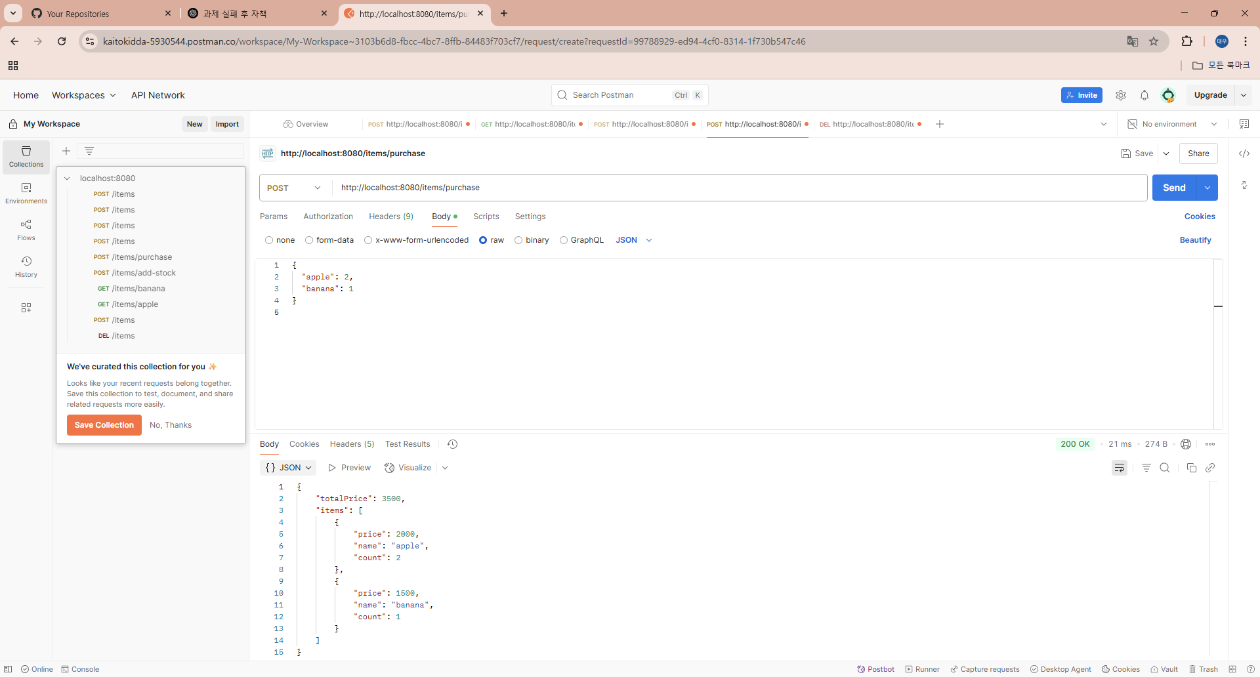
Task: Switch to the Headers (9) request tab
Action: pyautogui.click(x=391, y=216)
